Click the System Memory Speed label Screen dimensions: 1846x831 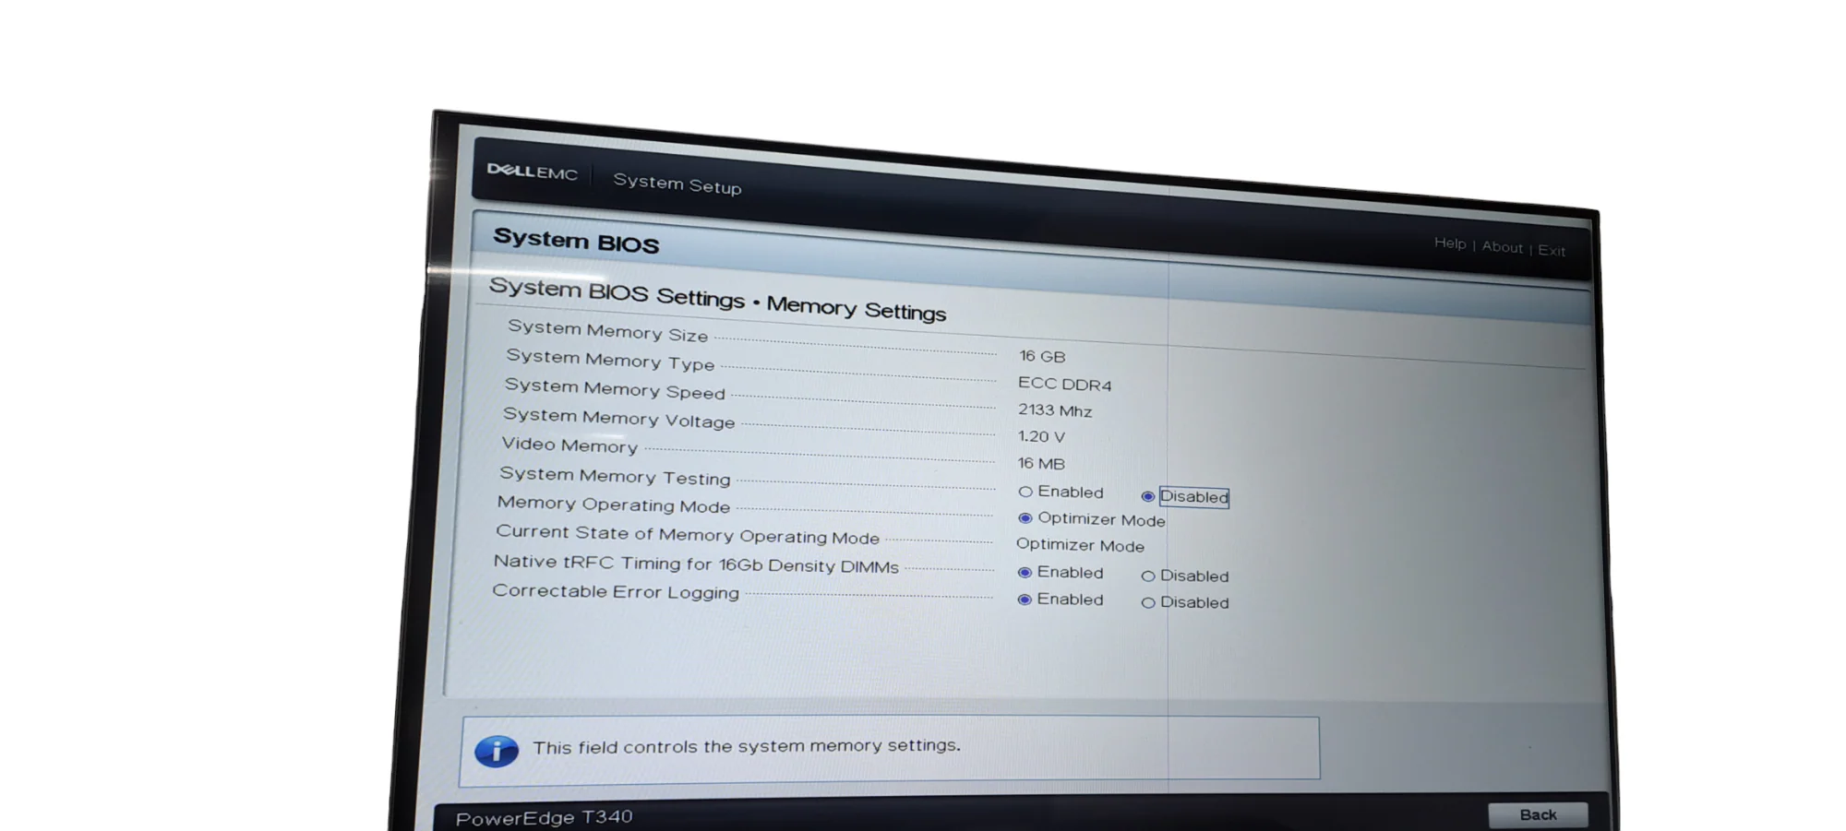click(x=615, y=389)
